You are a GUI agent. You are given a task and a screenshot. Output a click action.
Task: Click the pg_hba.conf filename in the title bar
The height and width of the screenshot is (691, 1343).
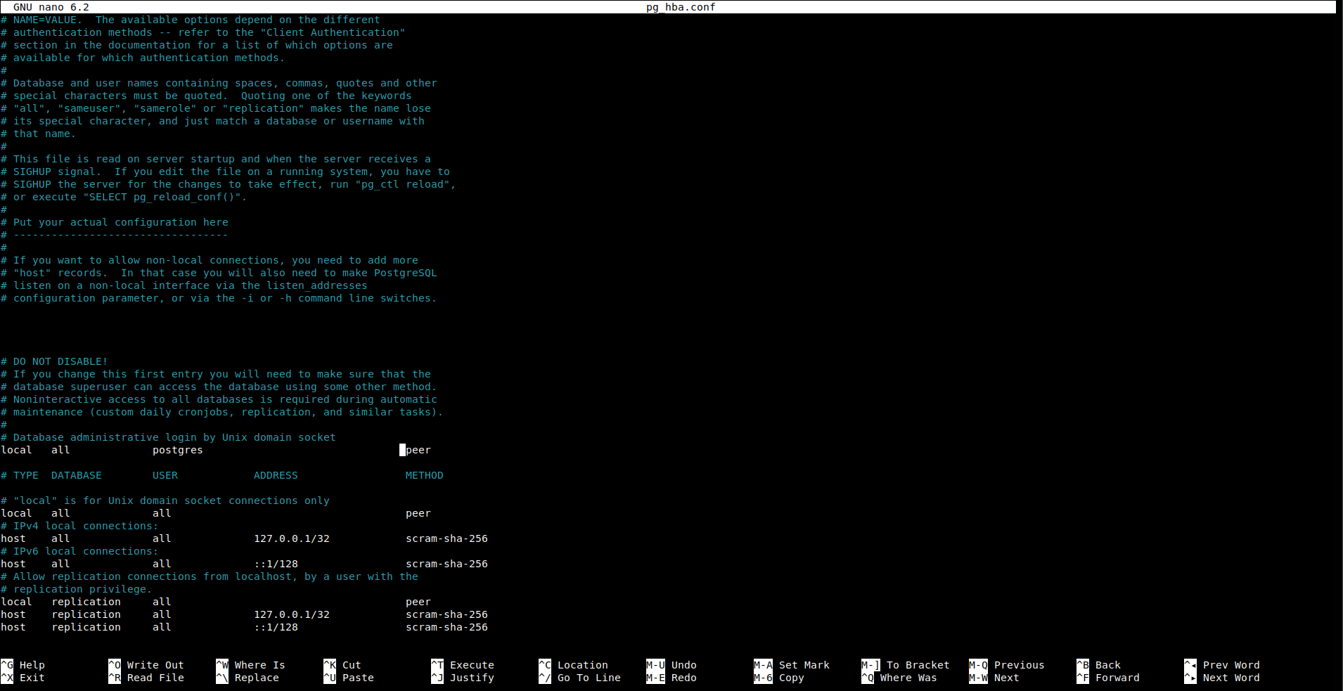coord(680,7)
